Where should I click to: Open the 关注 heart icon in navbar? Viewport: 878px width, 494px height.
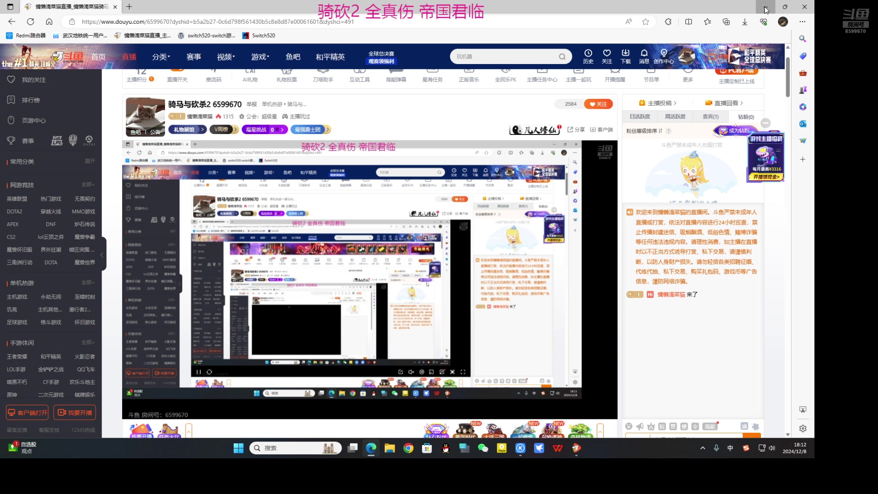pos(607,56)
